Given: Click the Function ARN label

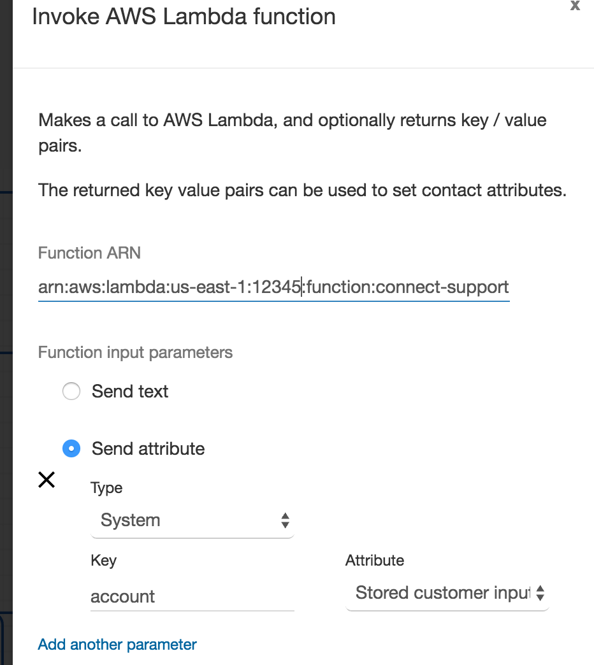Looking at the screenshot, I should point(89,253).
